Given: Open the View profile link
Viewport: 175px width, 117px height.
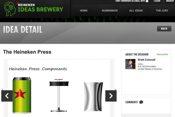Looking at the screenshot, I should click(162, 55).
